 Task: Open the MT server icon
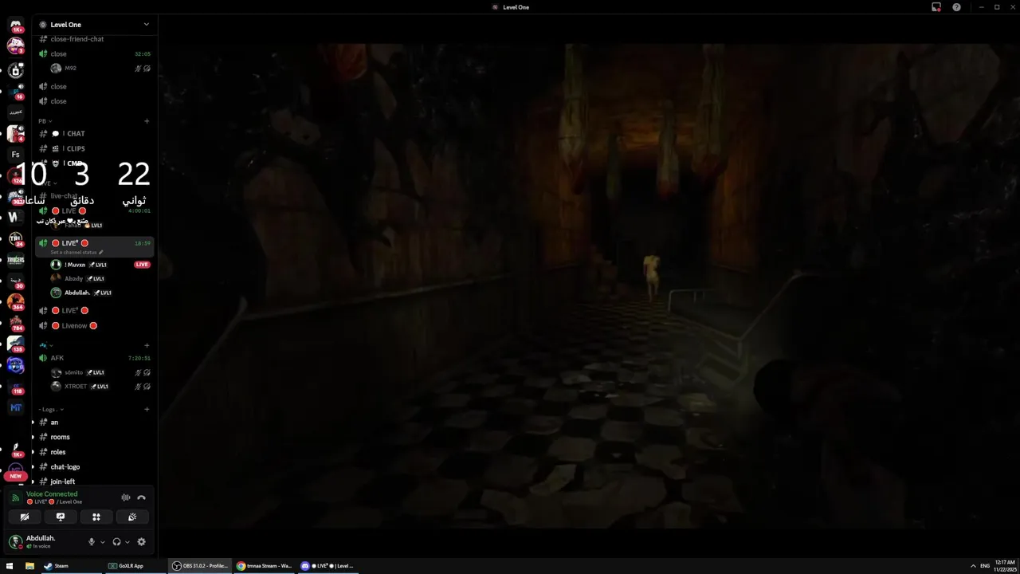click(x=15, y=407)
